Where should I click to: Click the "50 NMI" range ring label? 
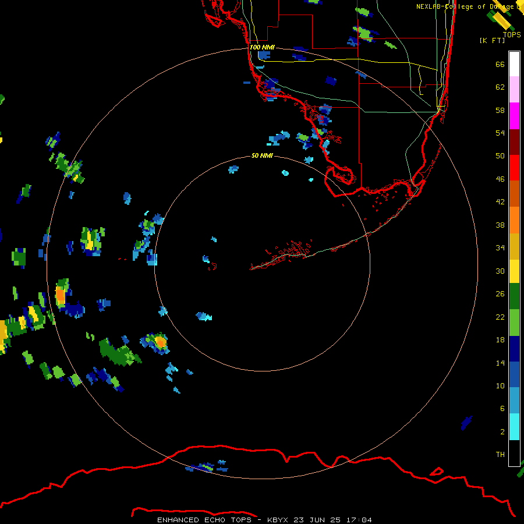[262, 155]
